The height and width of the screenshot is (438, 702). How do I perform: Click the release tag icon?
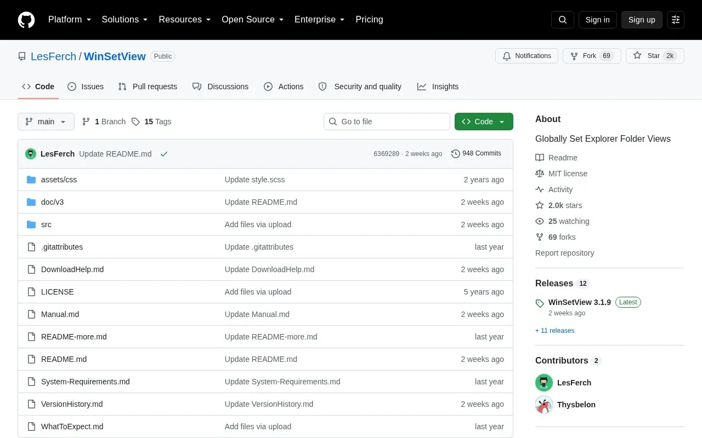point(540,303)
